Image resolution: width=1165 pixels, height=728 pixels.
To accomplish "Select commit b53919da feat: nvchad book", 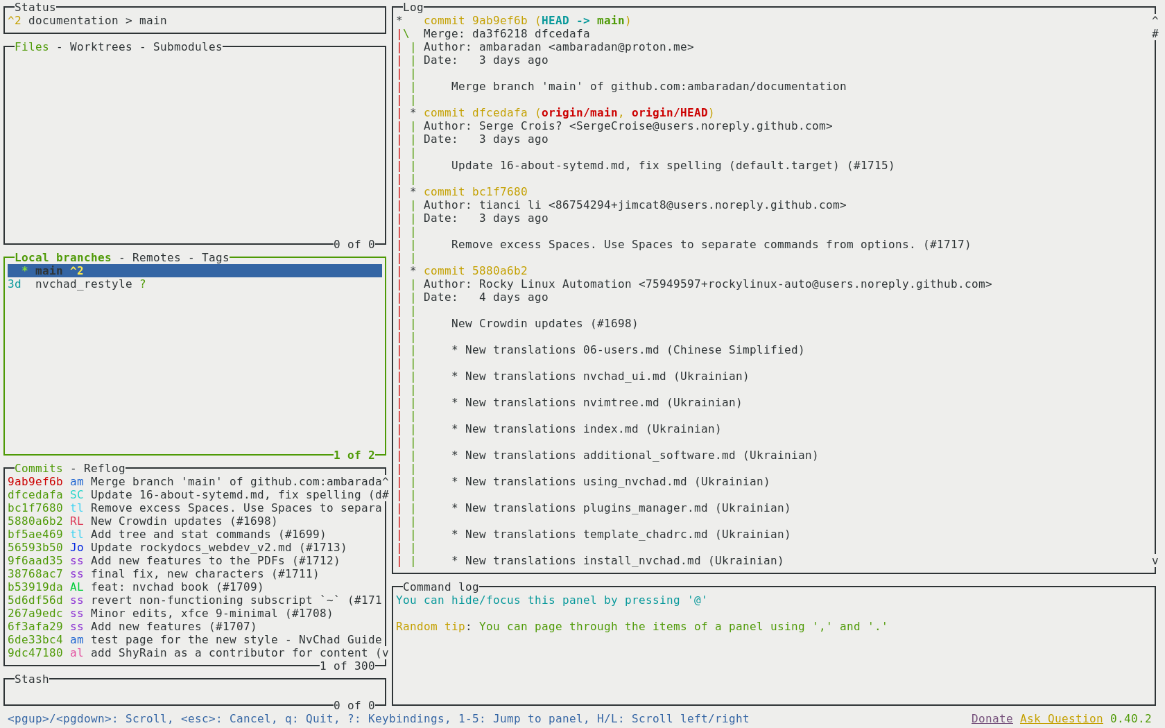I will (x=194, y=587).
